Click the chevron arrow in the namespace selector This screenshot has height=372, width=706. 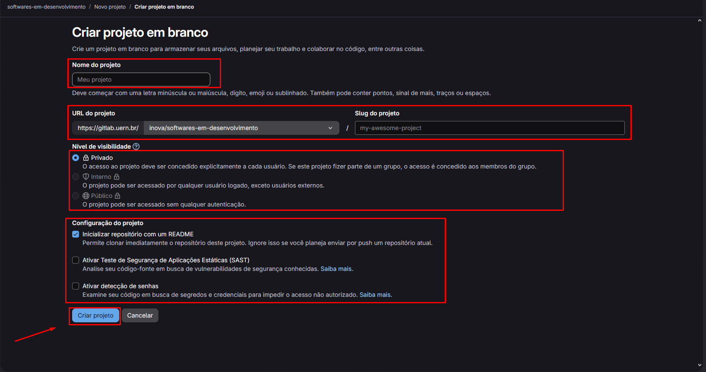pyautogui.click(x=330, y=128)
